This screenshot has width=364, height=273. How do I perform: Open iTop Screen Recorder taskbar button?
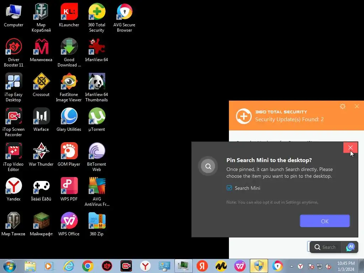(126, 266)
